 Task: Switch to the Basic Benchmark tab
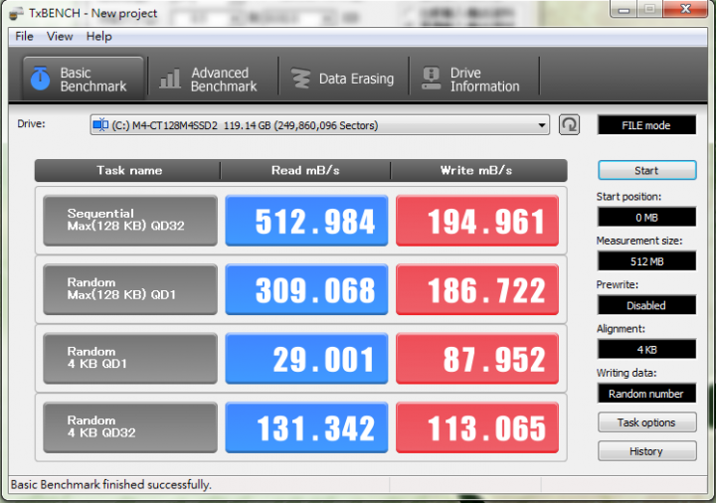point(84,79)
